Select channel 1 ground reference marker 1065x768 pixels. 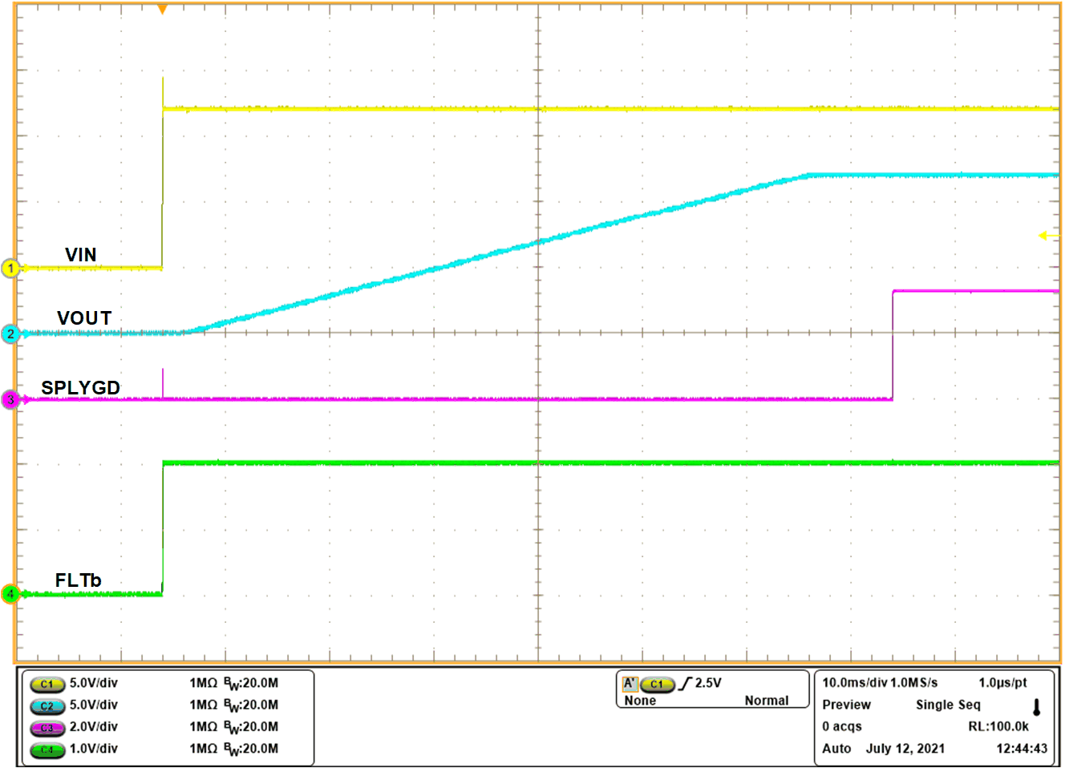(x=10, y=268)
